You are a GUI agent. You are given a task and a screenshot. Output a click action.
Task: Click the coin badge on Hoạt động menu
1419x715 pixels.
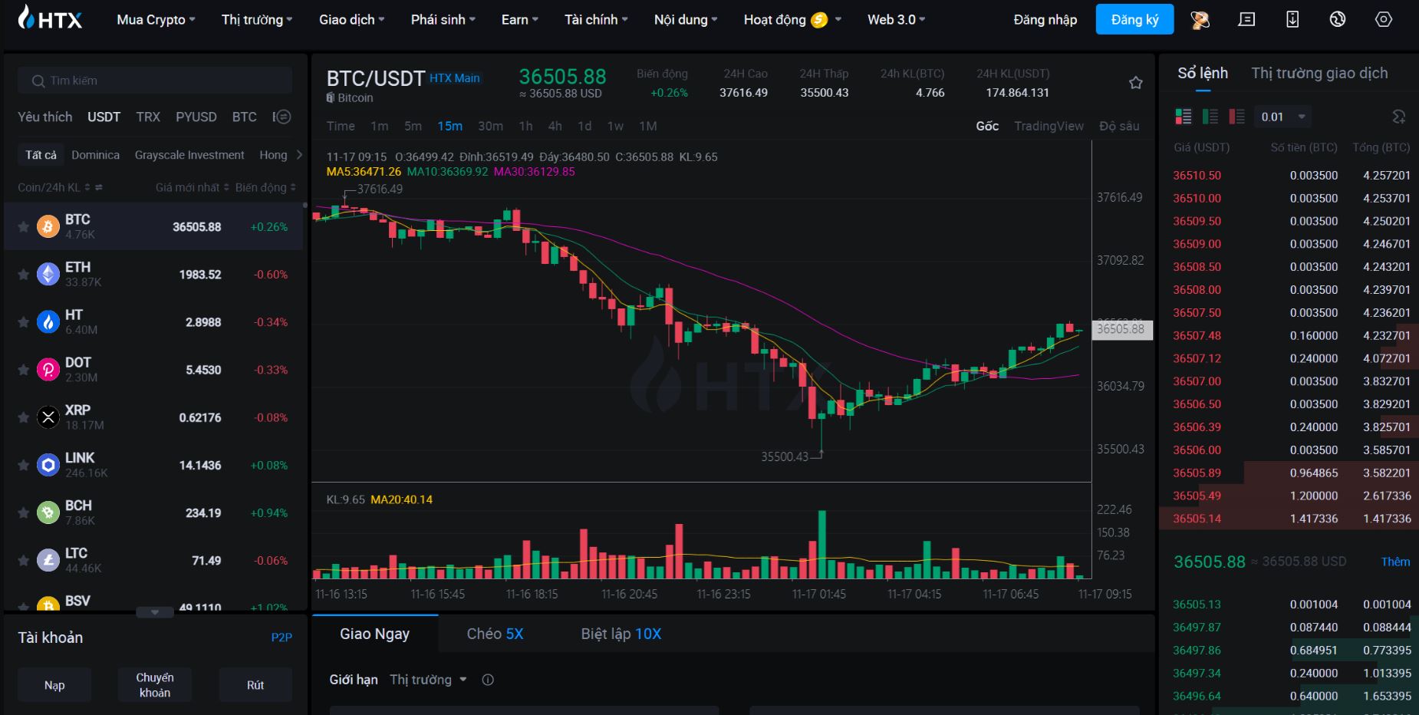[x=819, y=20]
